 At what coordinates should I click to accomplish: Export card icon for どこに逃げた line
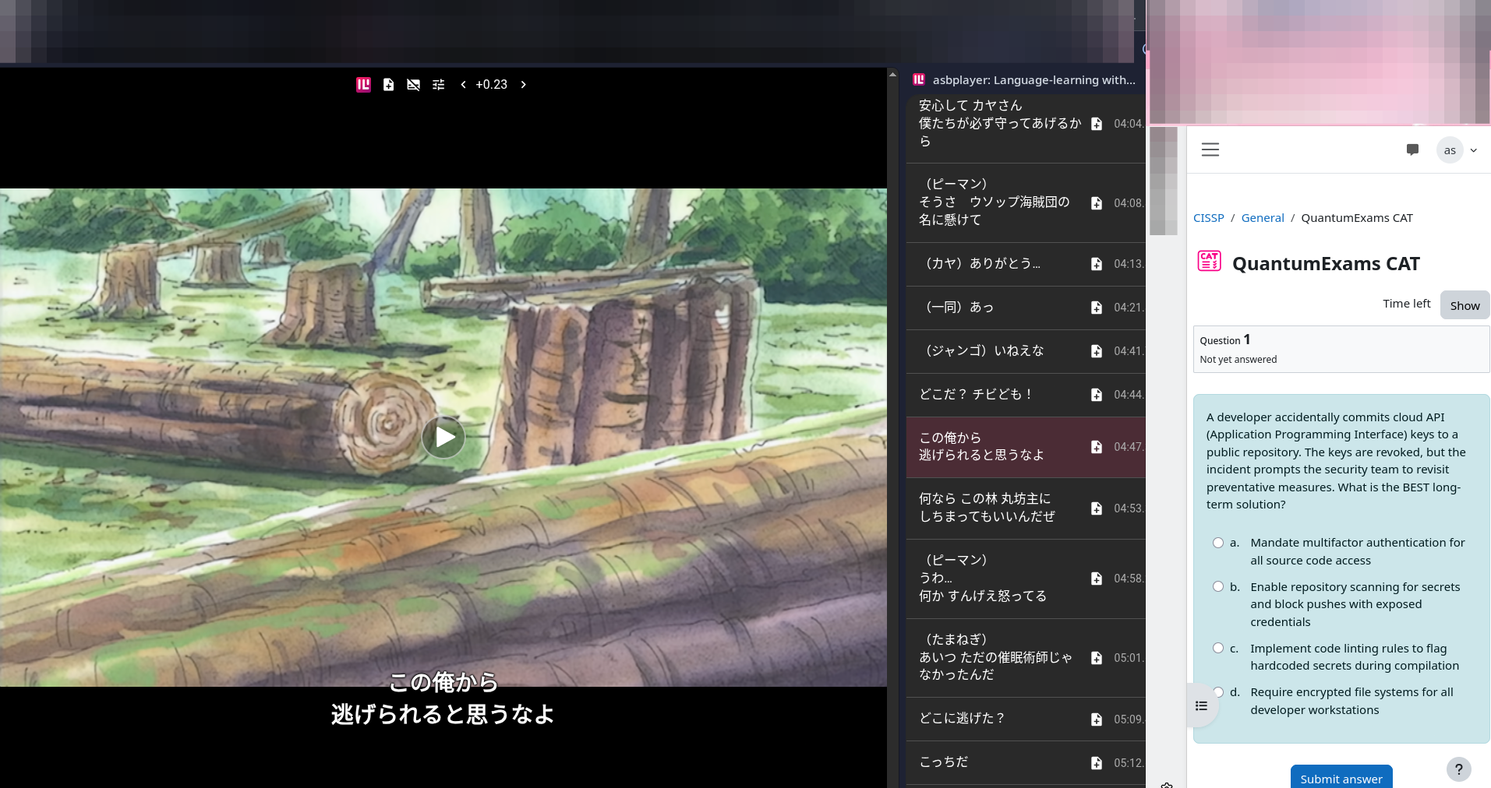[1097, 719]
